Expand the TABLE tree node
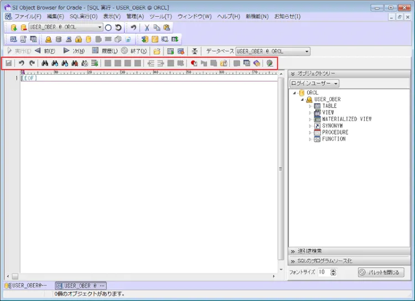The height and width of the screenshot is (301, 415). [x=310, y=106]
